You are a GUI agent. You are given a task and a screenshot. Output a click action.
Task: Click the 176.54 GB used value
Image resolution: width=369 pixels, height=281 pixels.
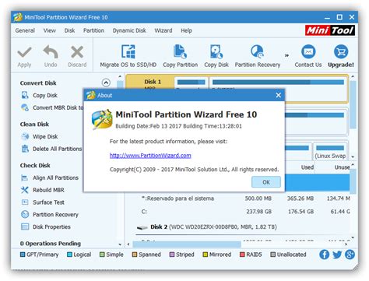point(300,212)
